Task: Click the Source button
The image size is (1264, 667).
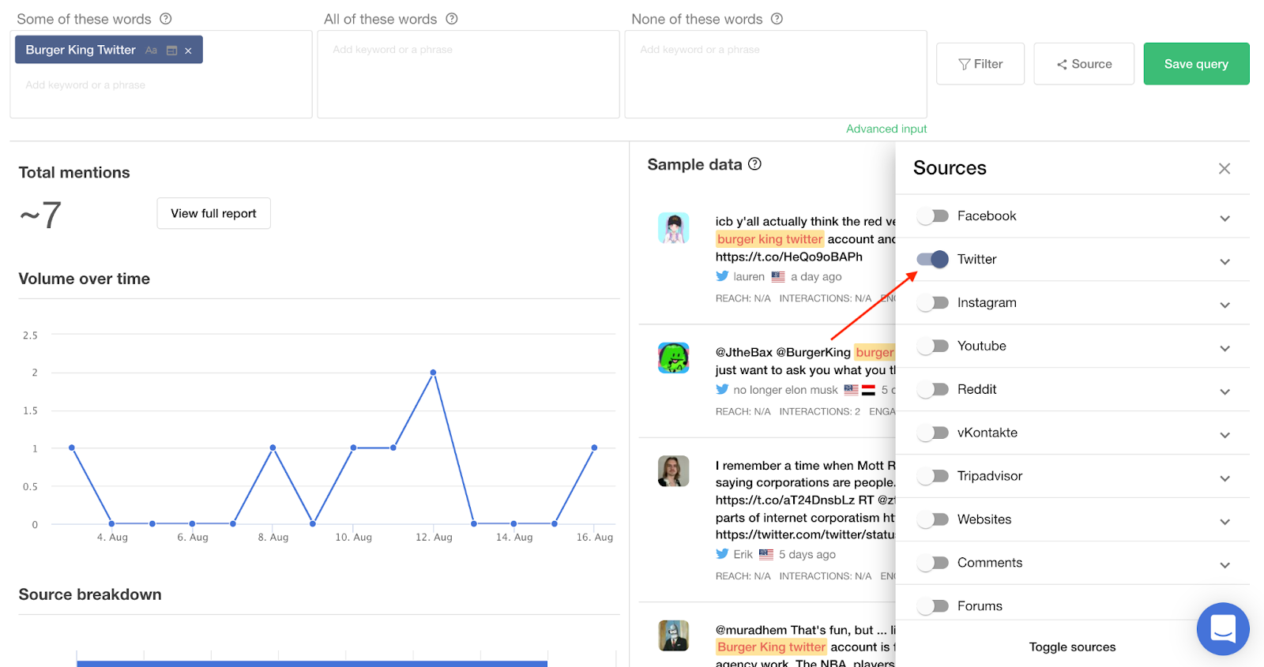Action: click(1084, 64)
